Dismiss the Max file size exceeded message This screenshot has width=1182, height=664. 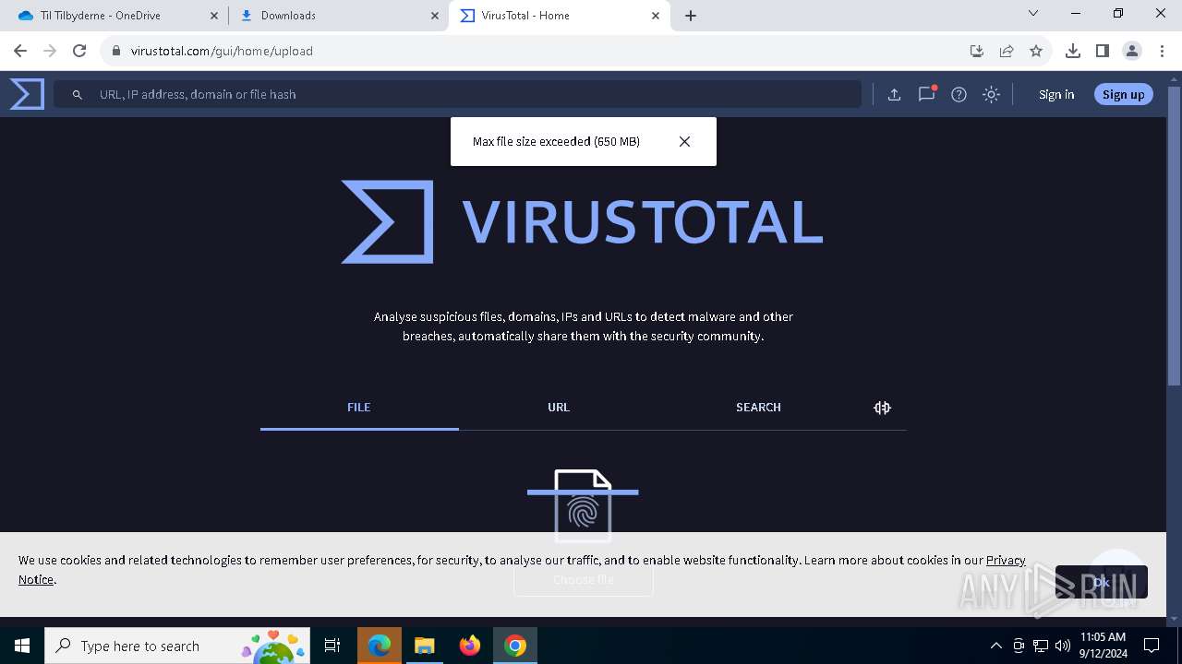[x=684, y=141]
